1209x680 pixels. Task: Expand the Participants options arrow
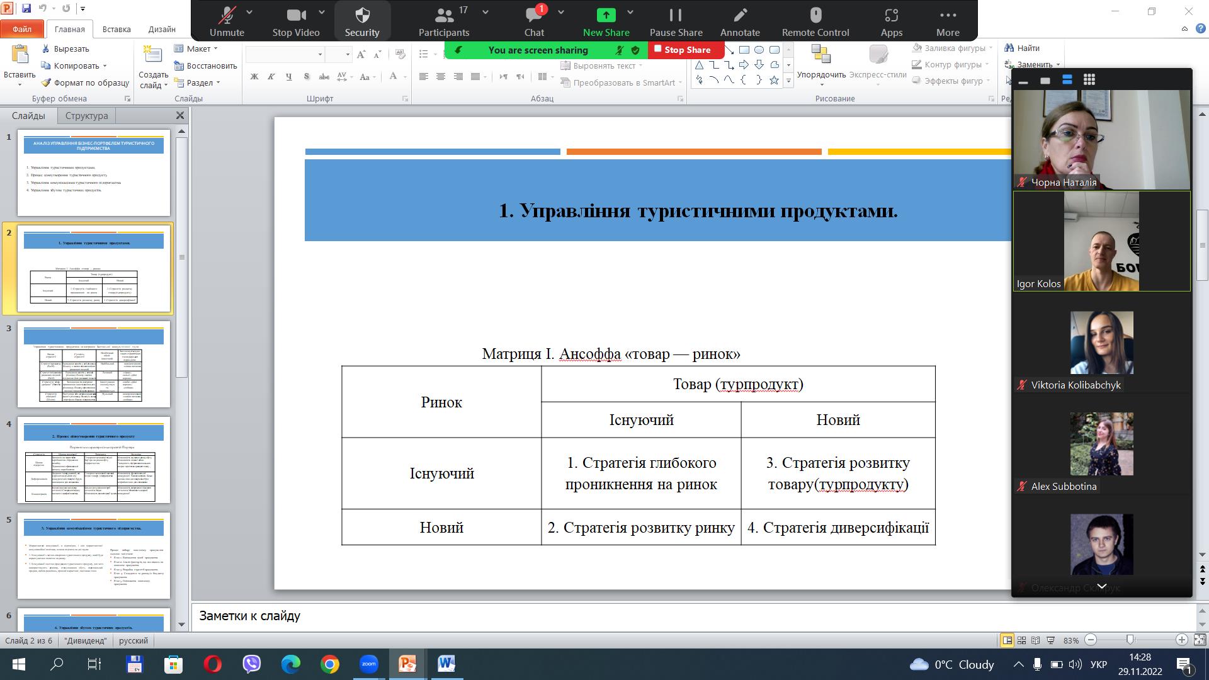485,12
